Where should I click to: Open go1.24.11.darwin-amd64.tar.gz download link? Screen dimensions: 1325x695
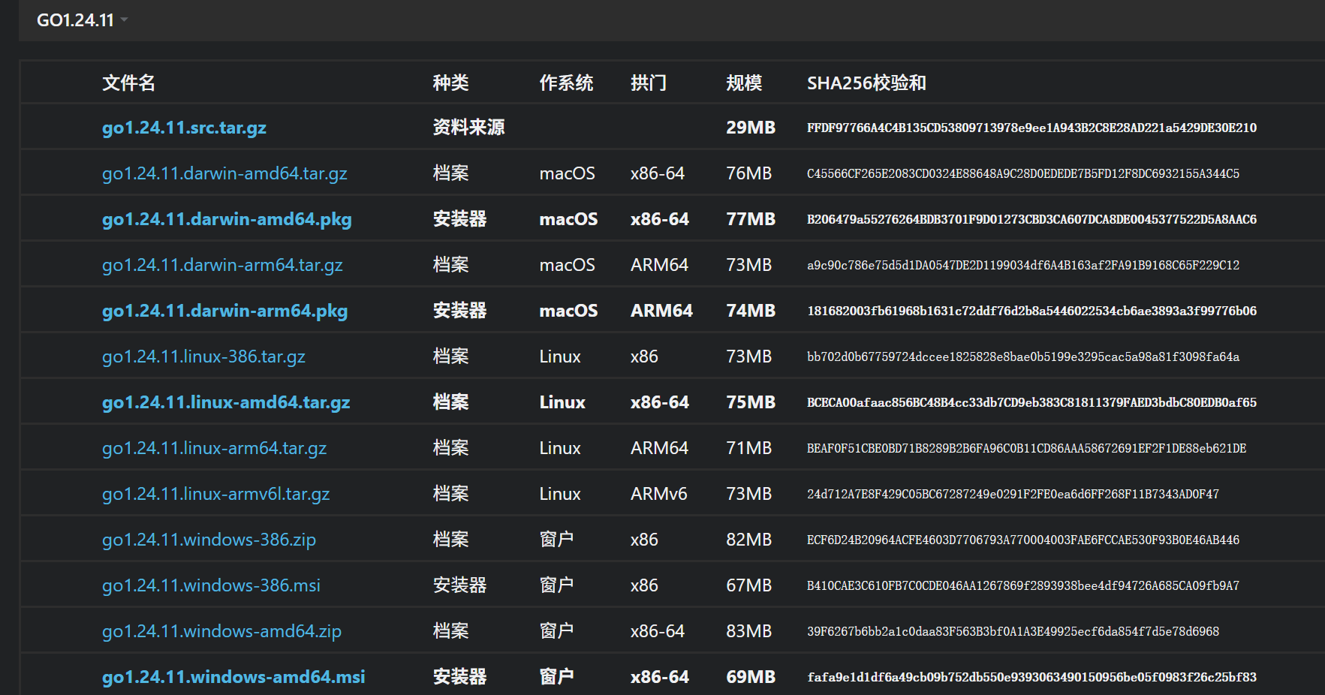click(224, 173)
